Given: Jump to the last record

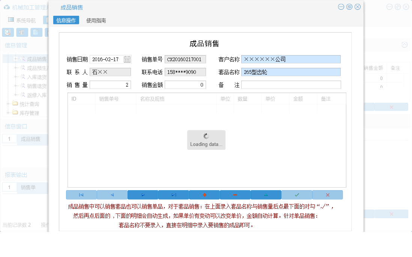Looking at the screenshot, I should pyautogui.click(x=174, y=194).
